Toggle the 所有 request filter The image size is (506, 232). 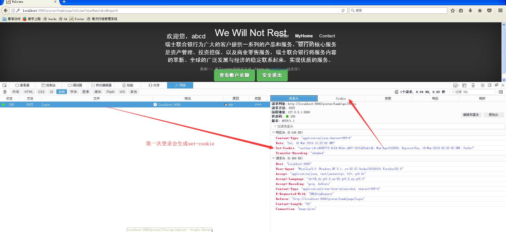16,92
